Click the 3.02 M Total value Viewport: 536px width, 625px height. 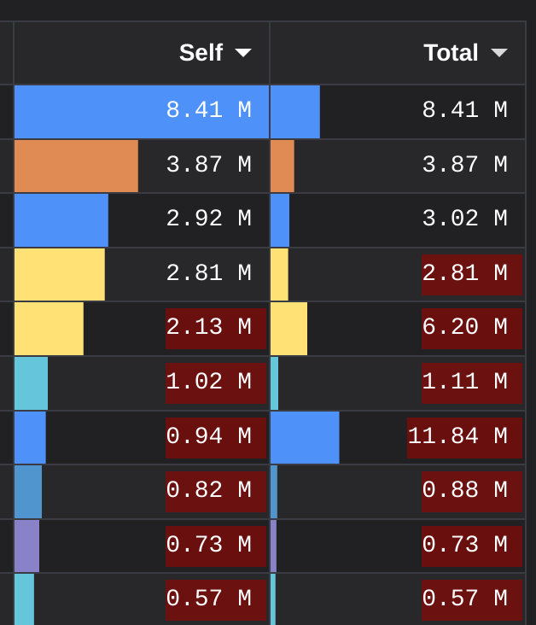[x=464, y=219]
